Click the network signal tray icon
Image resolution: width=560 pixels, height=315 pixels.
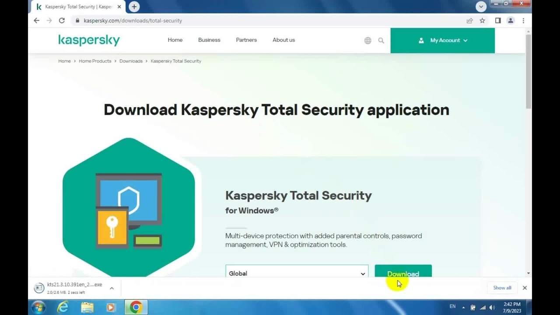tap(483, 308)
